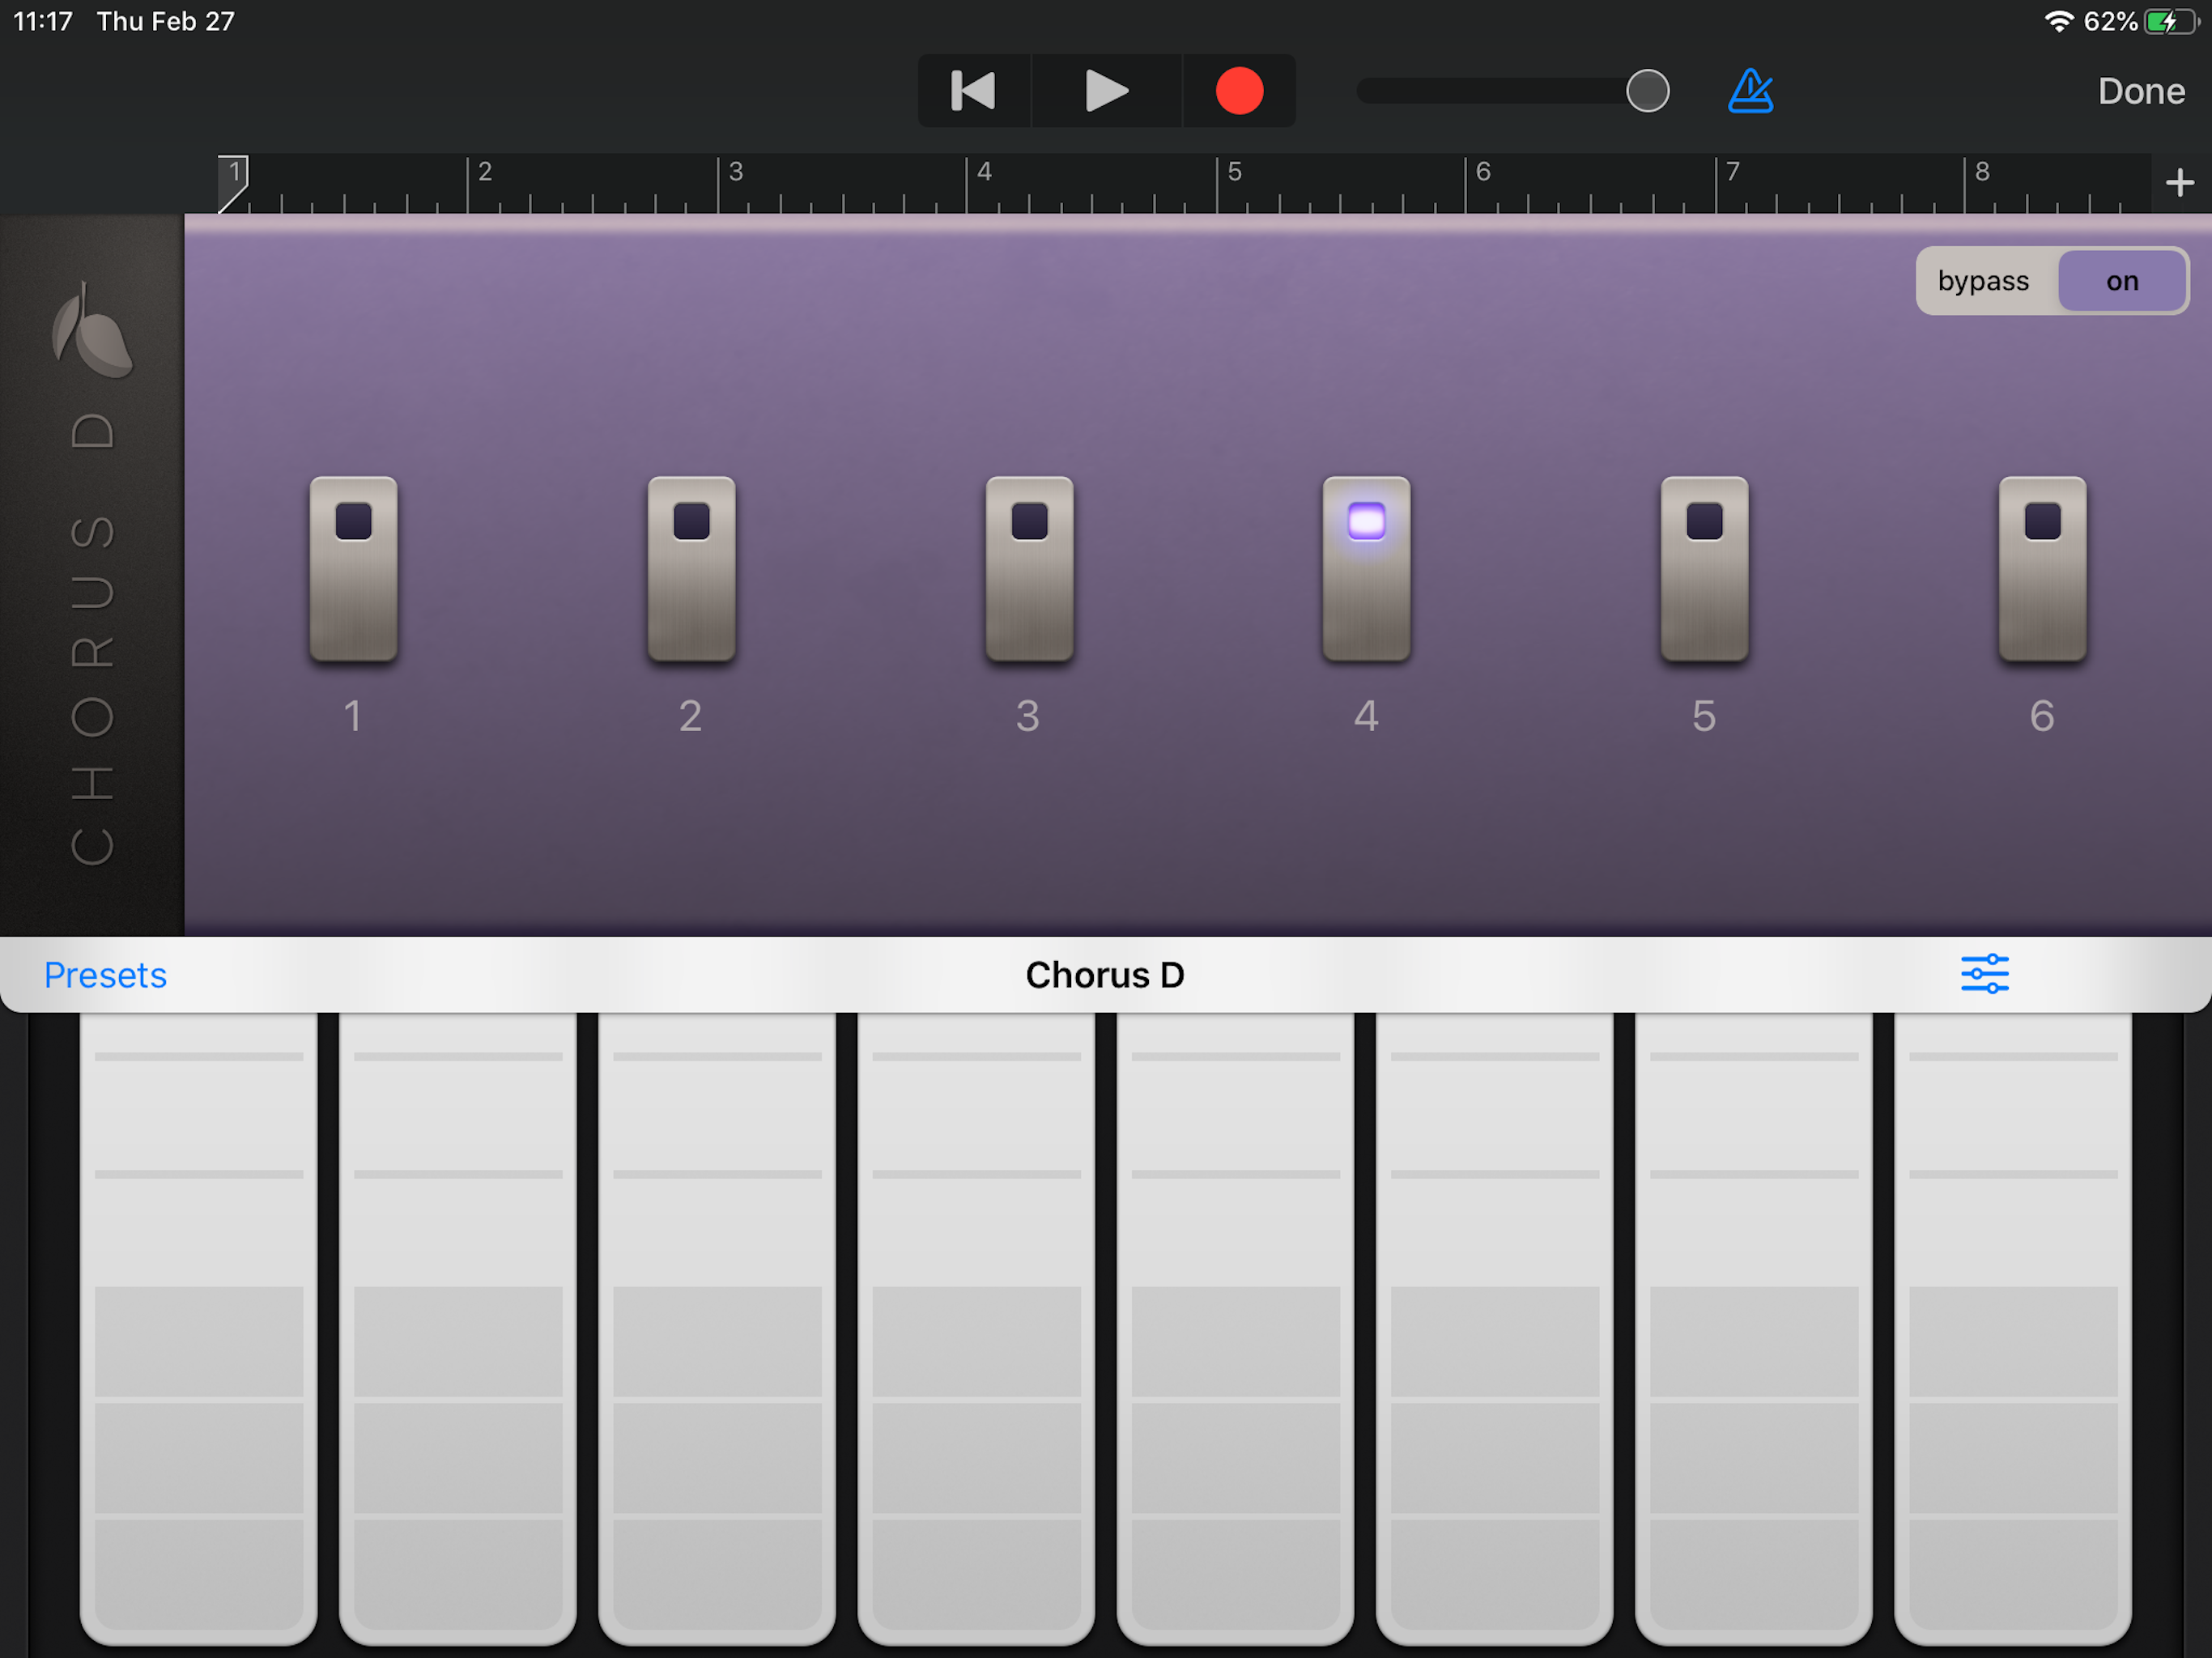Activate Chorus D switch 6

click(x=2042, y=569)
